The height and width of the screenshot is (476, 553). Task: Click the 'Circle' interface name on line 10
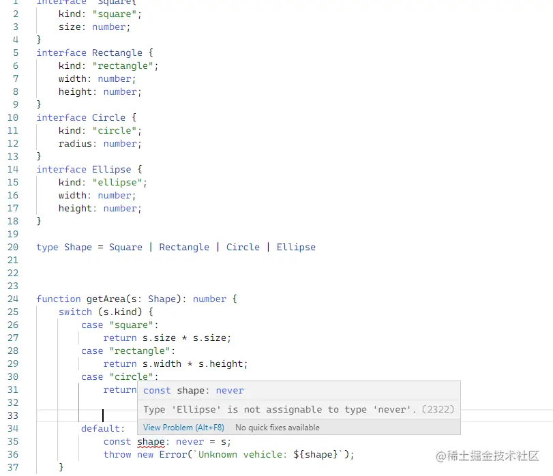[108, 117]
